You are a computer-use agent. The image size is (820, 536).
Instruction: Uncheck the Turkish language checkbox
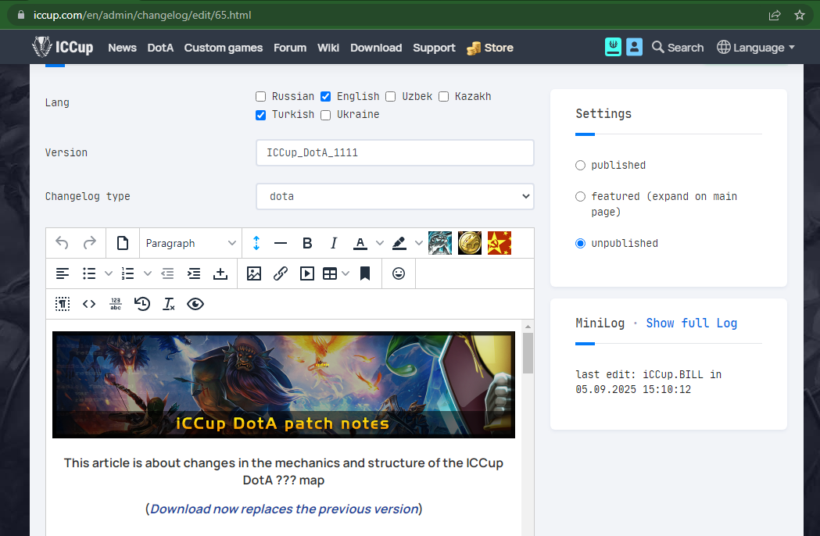coord(261,115)
